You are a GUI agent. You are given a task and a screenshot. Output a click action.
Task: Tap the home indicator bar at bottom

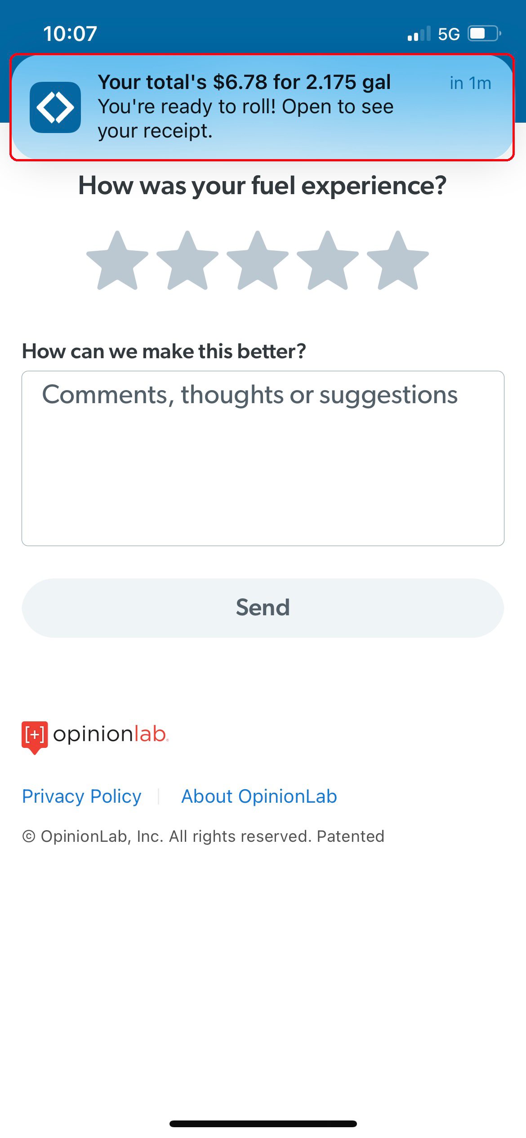(x=263, y=1124)
